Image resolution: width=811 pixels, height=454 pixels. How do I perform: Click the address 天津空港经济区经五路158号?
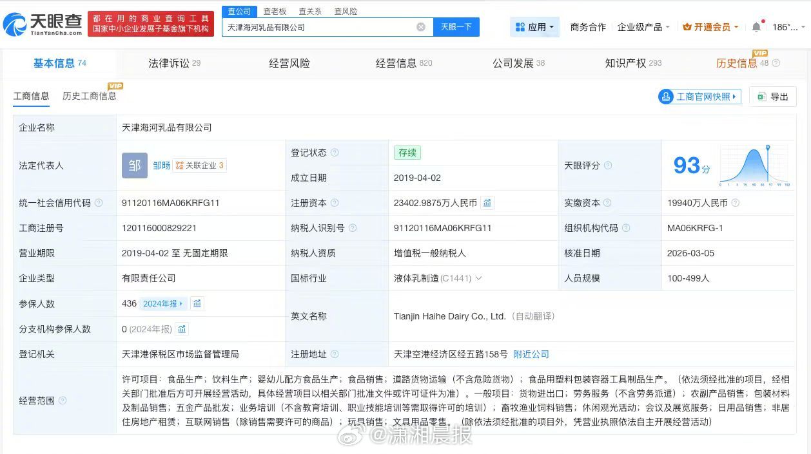pos(451,354)
